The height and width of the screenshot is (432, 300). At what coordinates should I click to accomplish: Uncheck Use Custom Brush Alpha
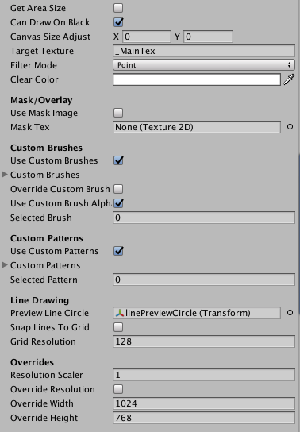tap(118, 203)
